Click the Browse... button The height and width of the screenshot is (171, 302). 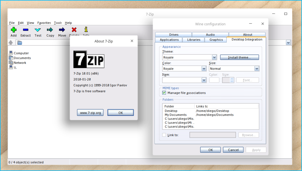pos(249,135)
